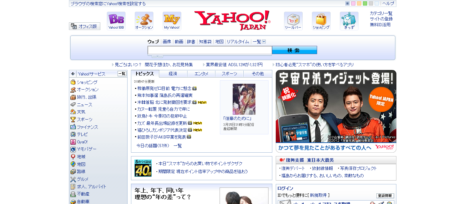The image size is (465, 204).
Task: Click the グルメ fork and knife icon
Action: [73, 179]
